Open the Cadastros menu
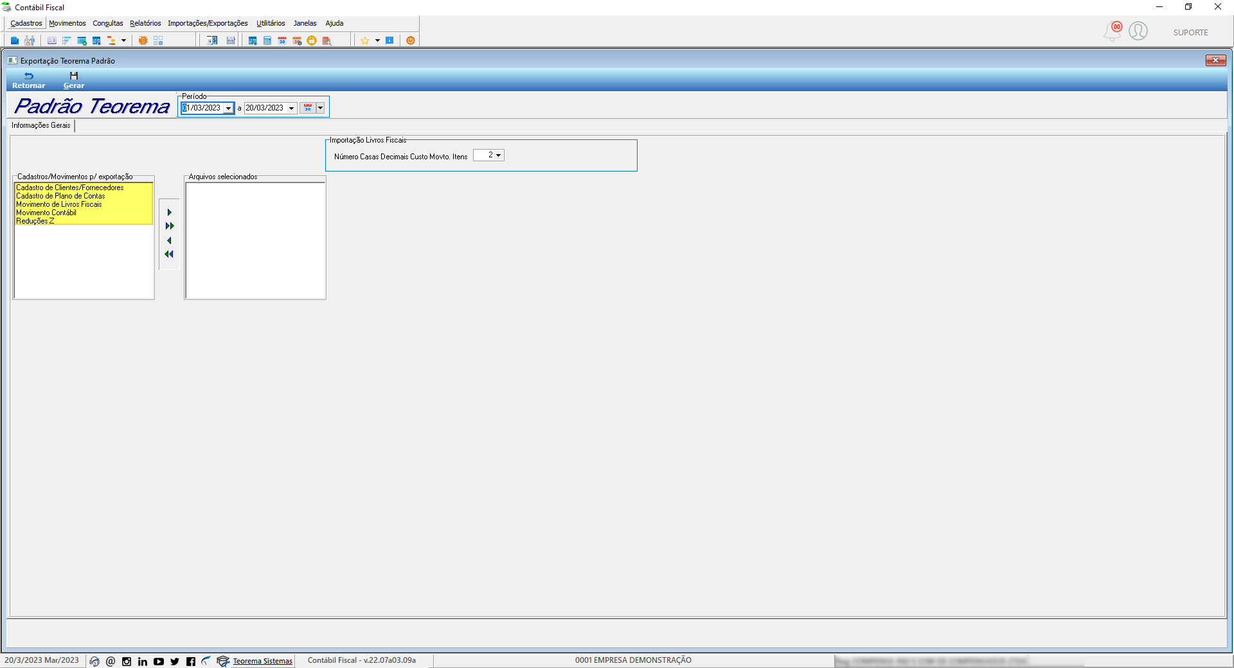 coord(26,23)
